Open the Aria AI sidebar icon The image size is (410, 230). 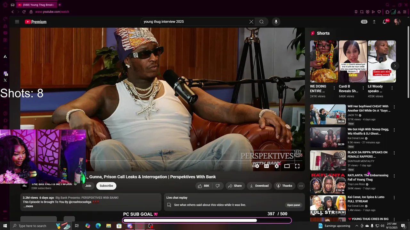pos(5,57)
